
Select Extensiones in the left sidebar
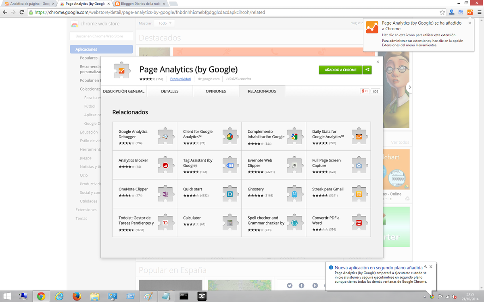coord(86,210)
